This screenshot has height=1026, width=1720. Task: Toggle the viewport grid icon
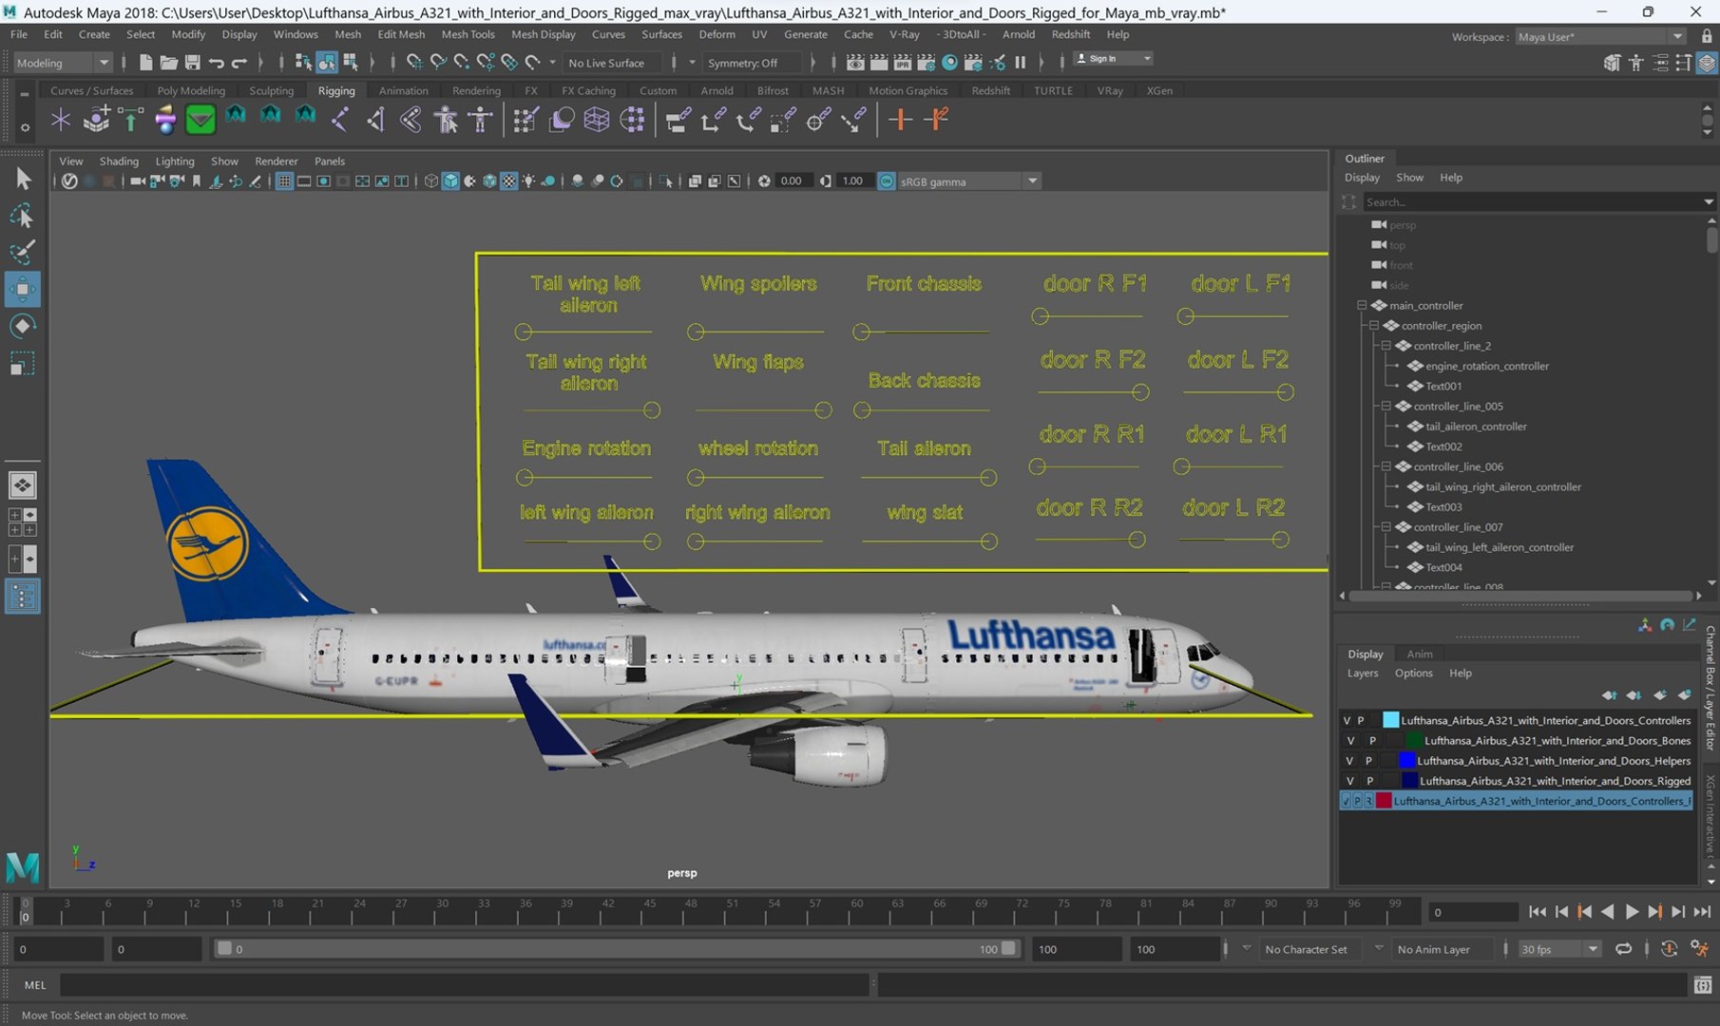[x=283, y=180]
